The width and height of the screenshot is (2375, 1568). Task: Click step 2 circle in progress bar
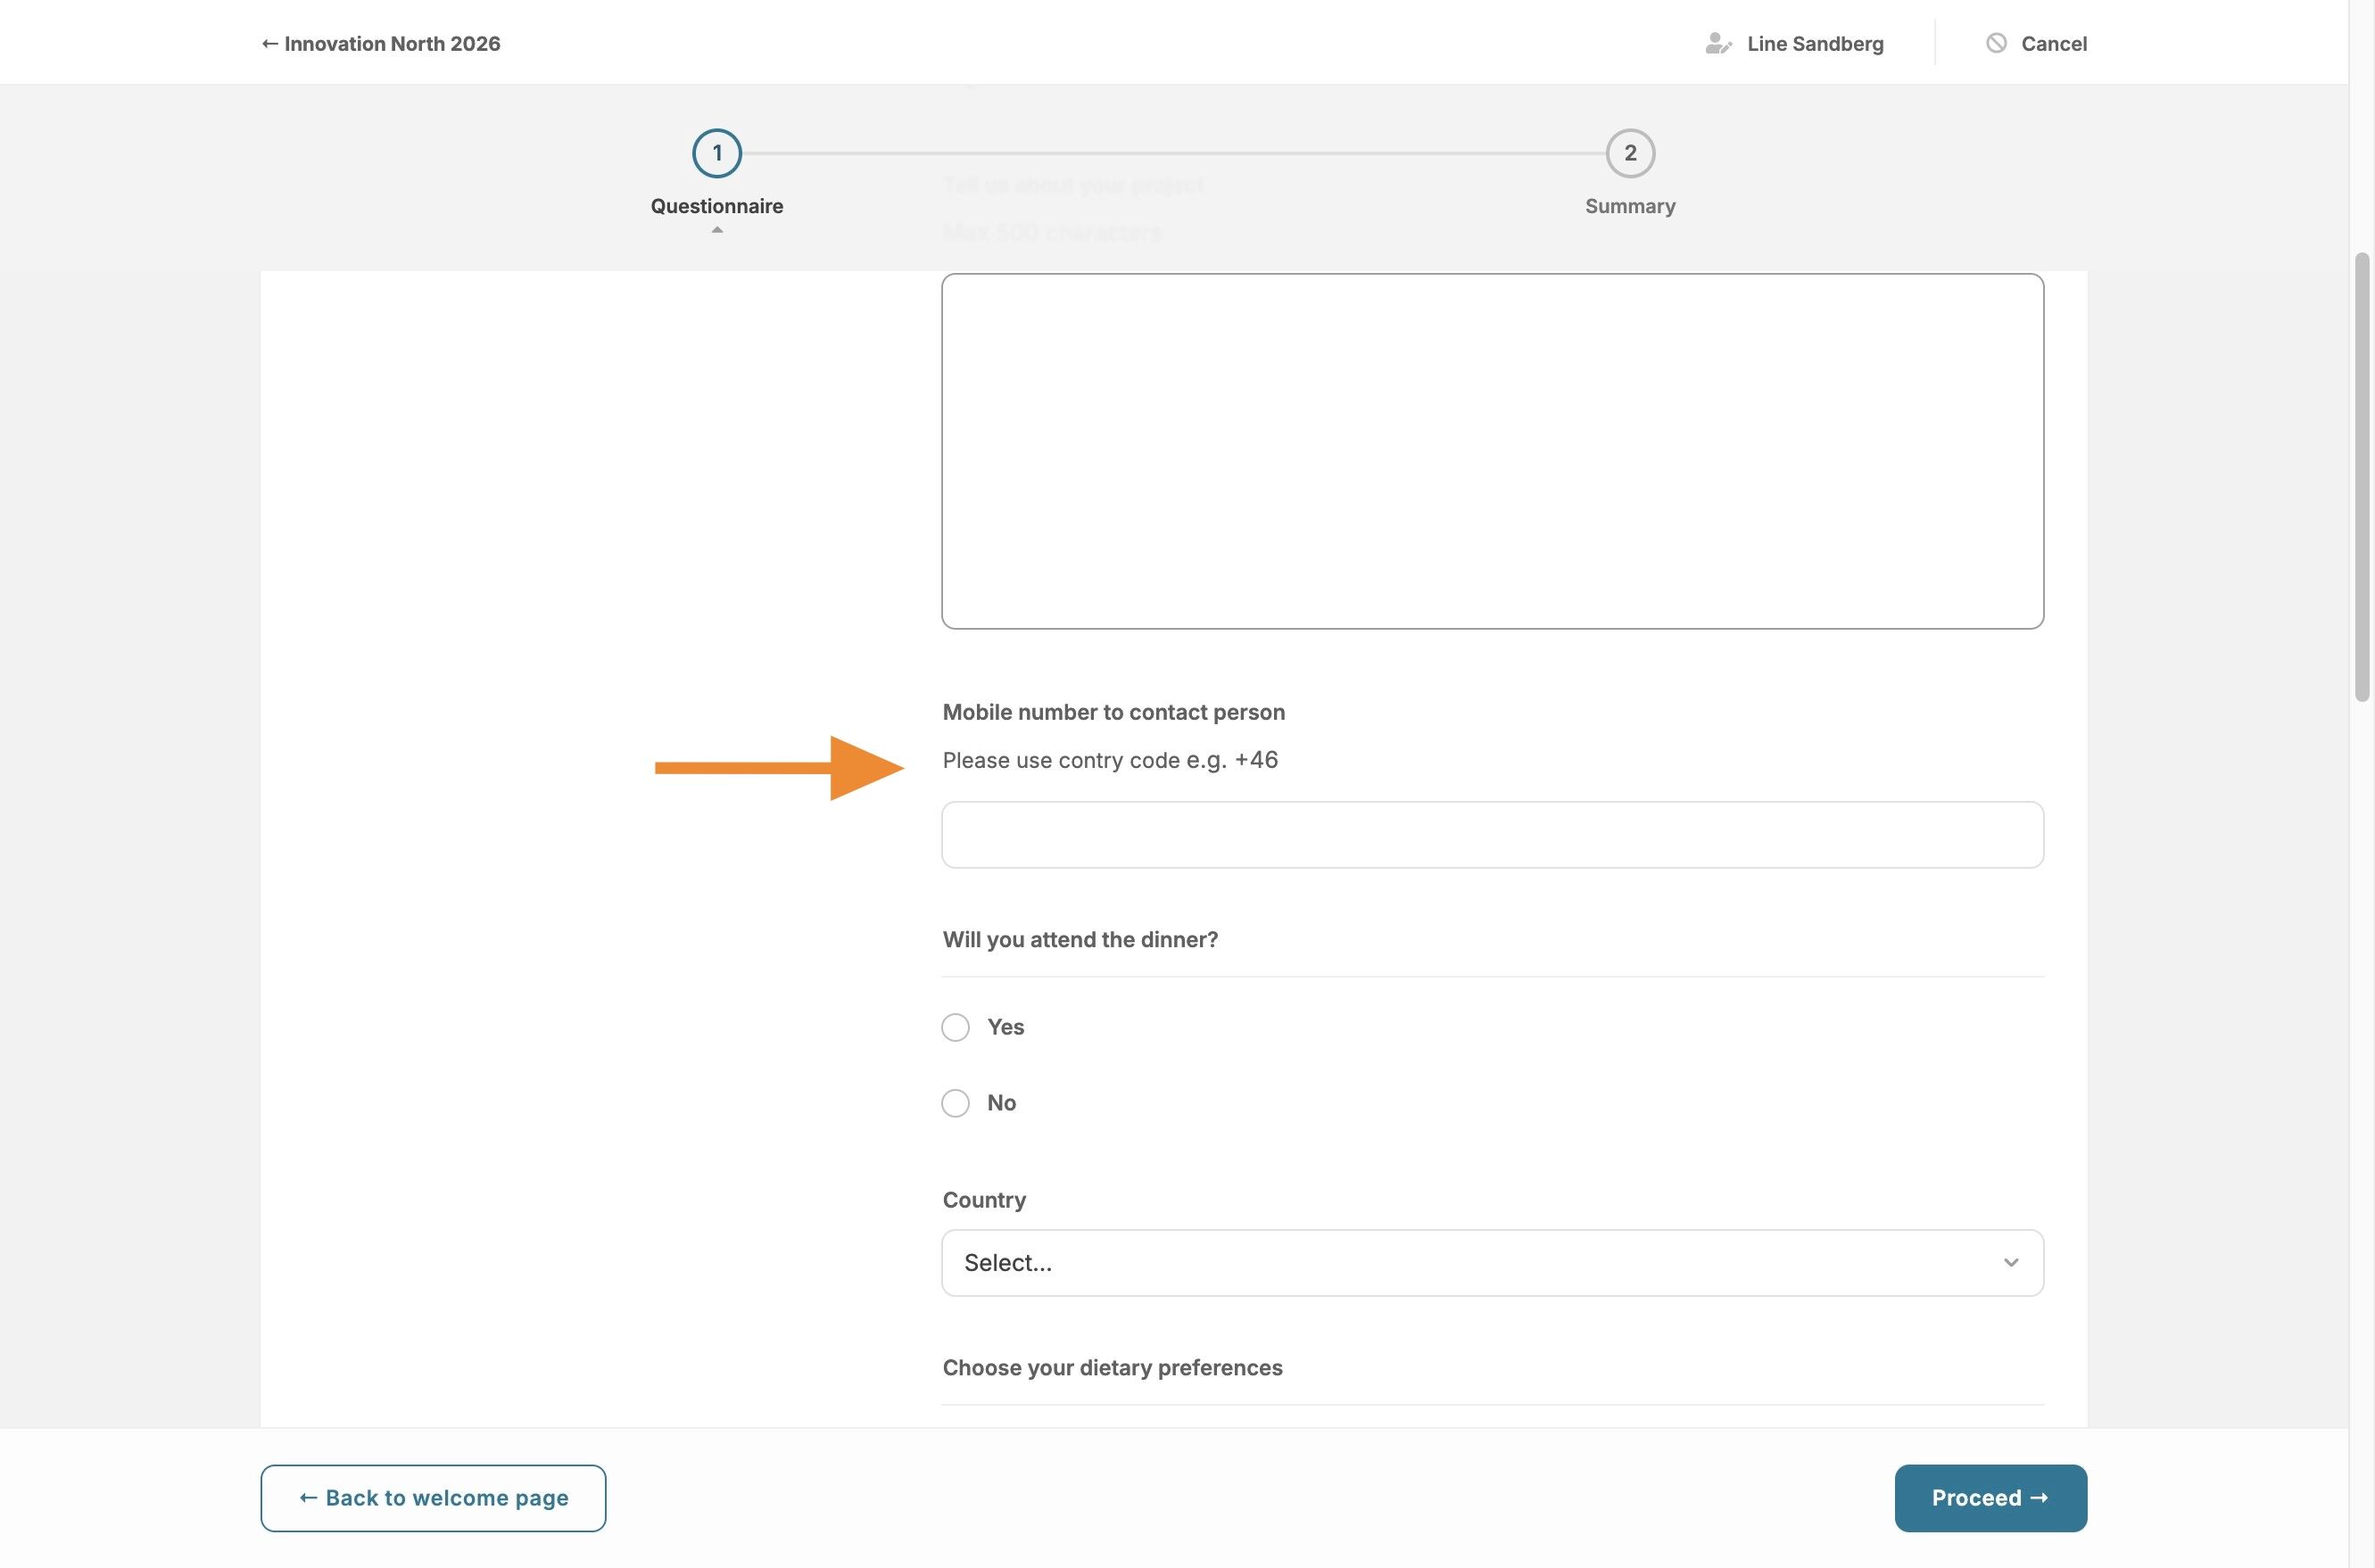pyautogui.click(x=1629, y=153)
